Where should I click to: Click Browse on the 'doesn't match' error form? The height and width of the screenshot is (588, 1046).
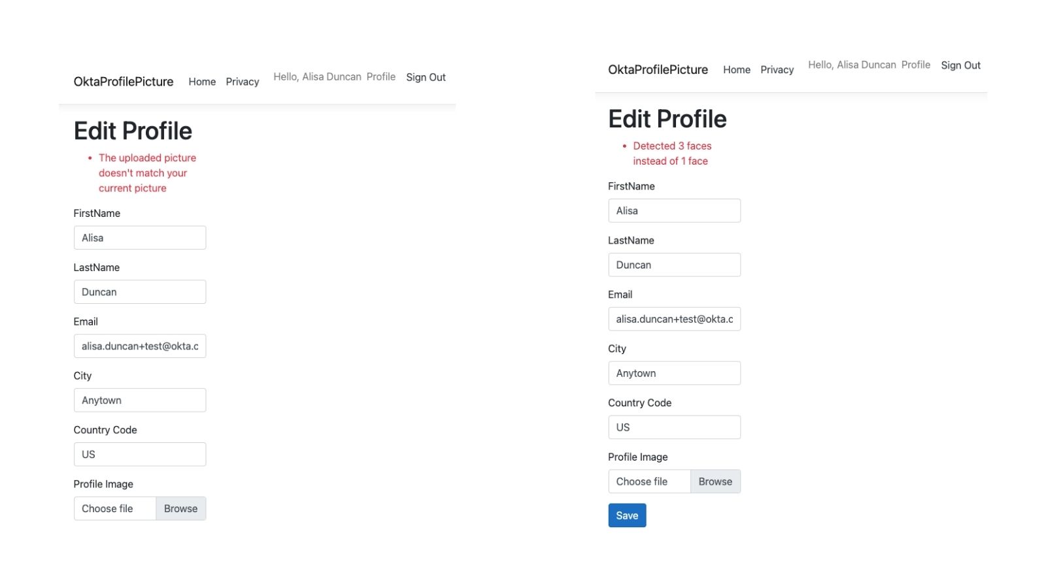180,509
